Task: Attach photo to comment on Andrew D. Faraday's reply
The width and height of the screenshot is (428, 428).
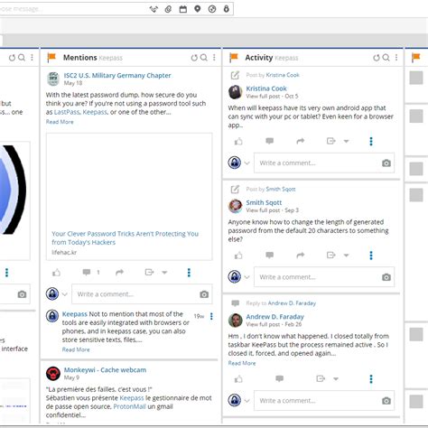Action: point(386,401)
